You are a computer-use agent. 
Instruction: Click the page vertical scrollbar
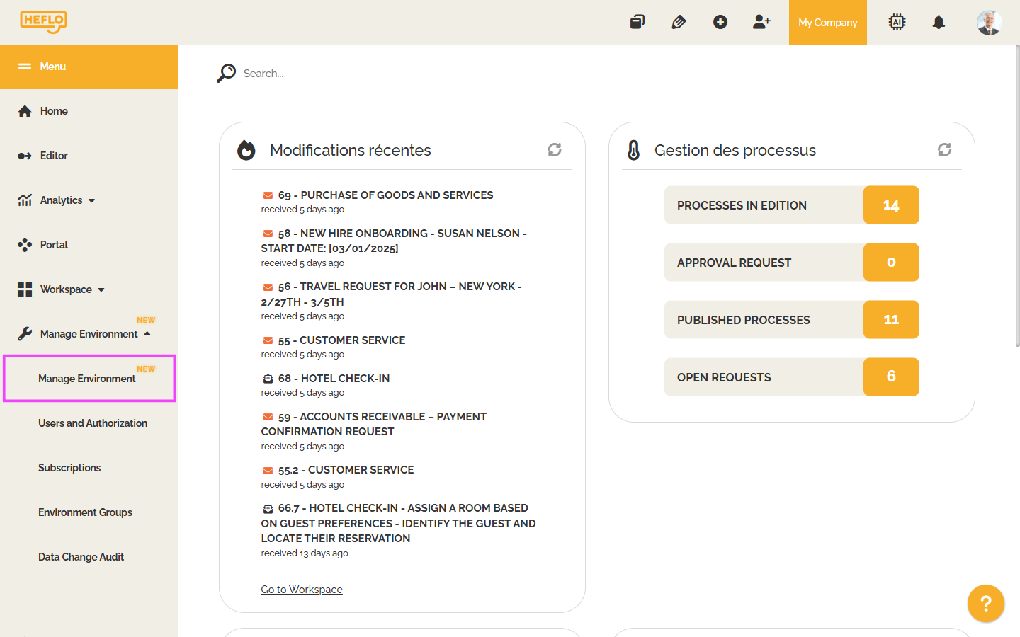click(1017, 196)
